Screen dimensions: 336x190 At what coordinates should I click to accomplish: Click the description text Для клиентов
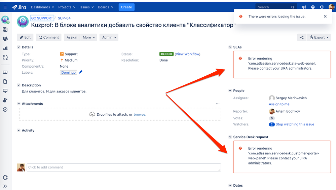[x=54, y=91]
